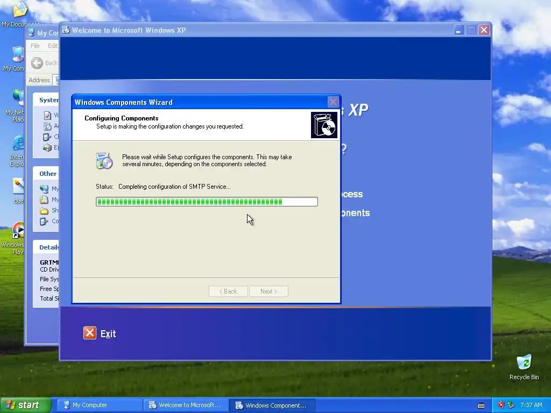Click the My Computer window title icon
551x413 pixels.
click(32, 33)
